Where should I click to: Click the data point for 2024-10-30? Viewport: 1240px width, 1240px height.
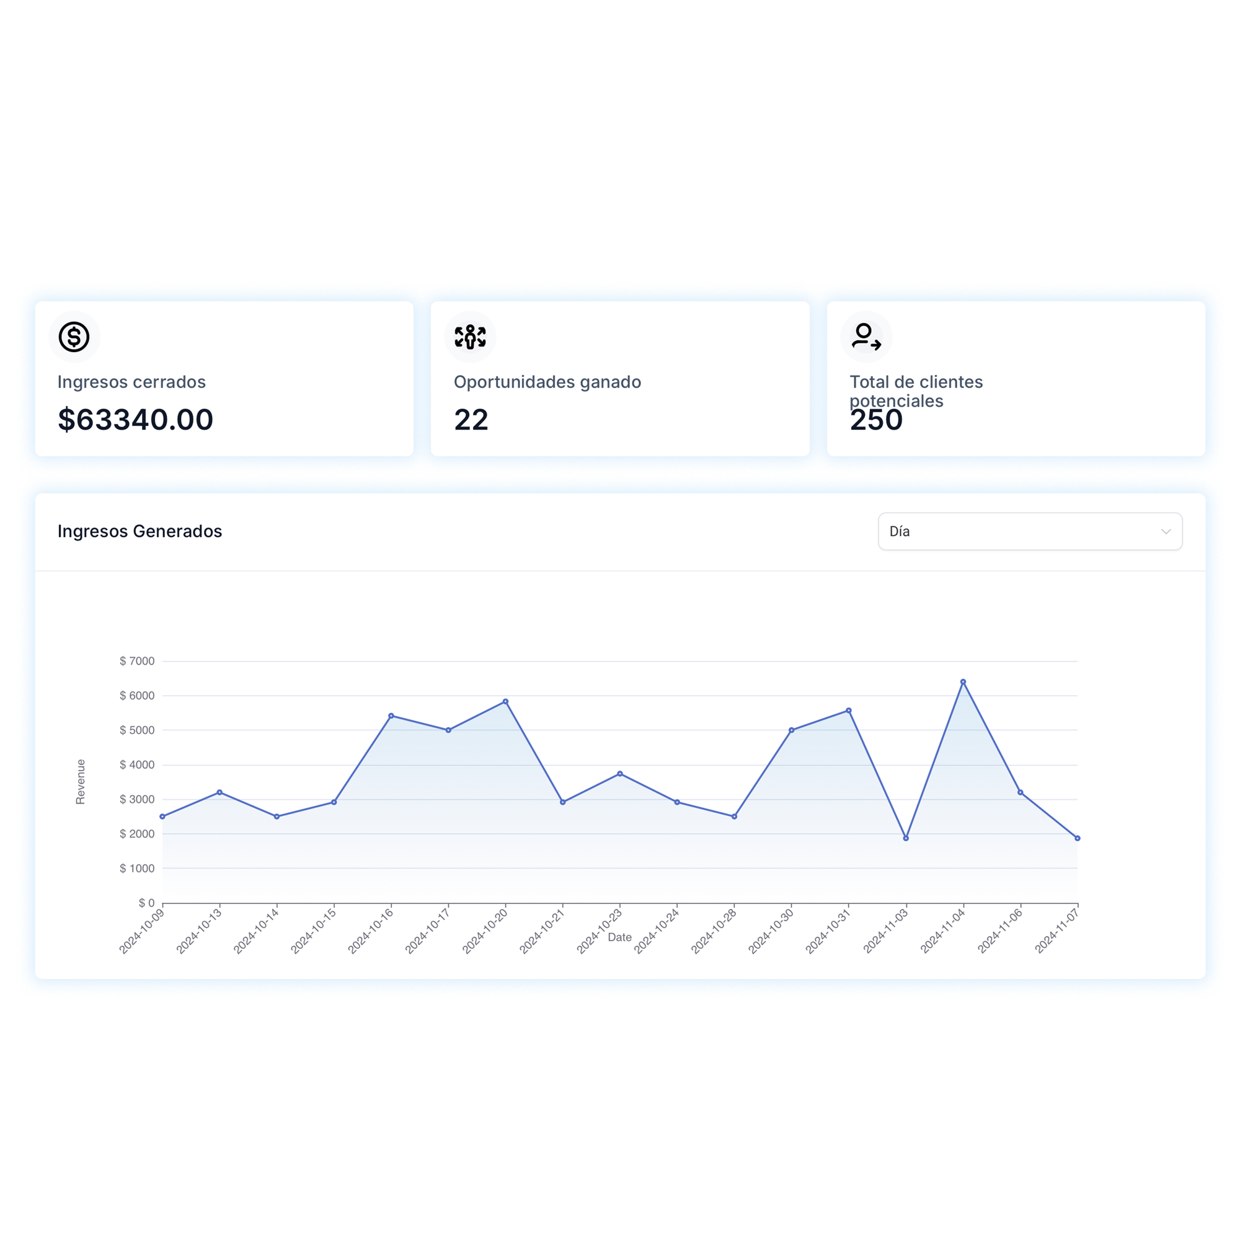point(791,730)
